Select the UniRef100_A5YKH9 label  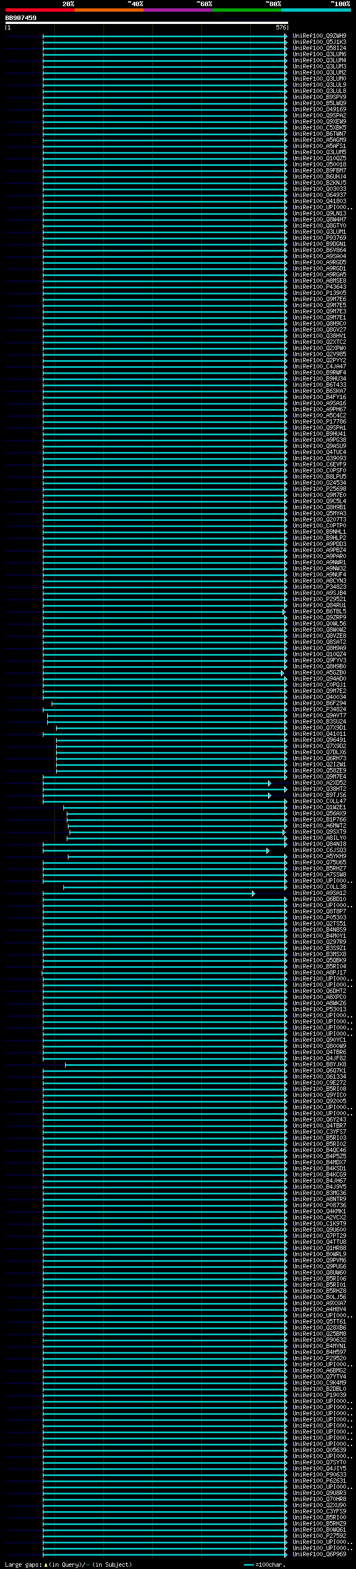pyautogui.click(x=319, y=857)
